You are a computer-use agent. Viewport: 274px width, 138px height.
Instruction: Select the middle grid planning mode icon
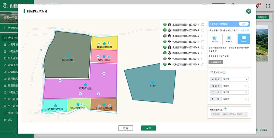(229, 39)
